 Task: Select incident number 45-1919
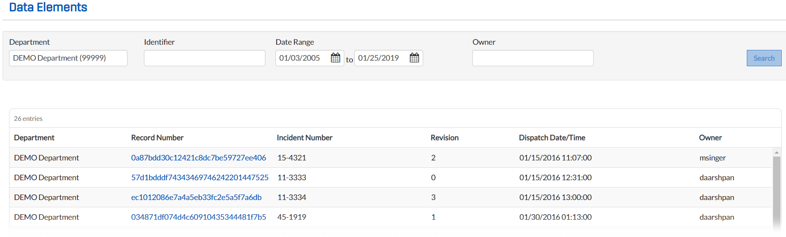coord(292,217)
